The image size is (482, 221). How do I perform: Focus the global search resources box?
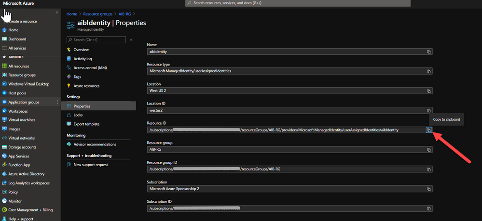coord(298,3)
